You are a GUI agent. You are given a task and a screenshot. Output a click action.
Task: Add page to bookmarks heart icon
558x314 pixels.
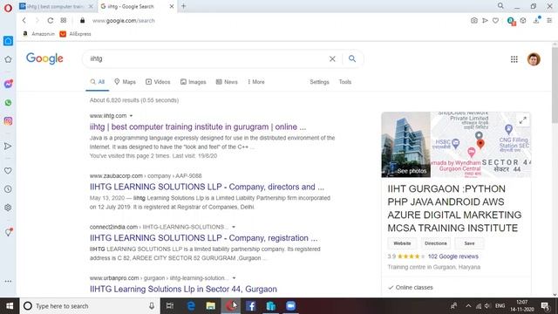[x=496, y=21]
